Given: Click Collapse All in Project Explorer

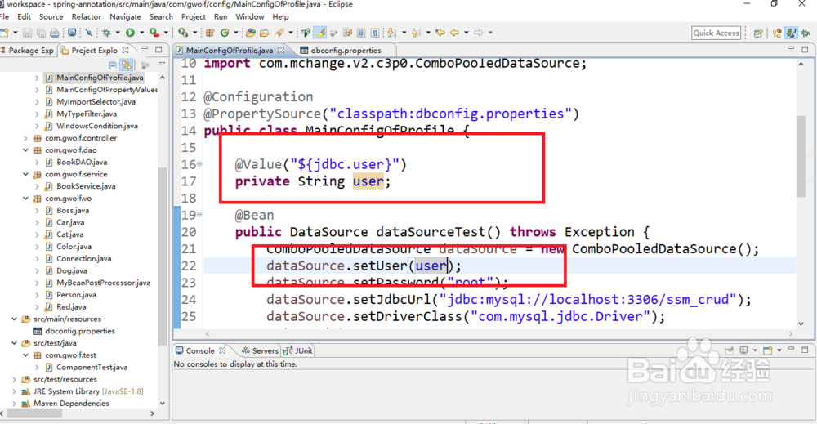Looking at the screenshot, I should pos(112,65).
